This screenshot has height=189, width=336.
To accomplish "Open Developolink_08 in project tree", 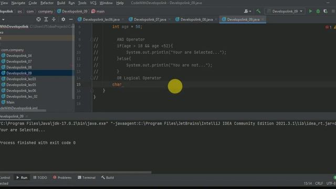I will (19, 67).
